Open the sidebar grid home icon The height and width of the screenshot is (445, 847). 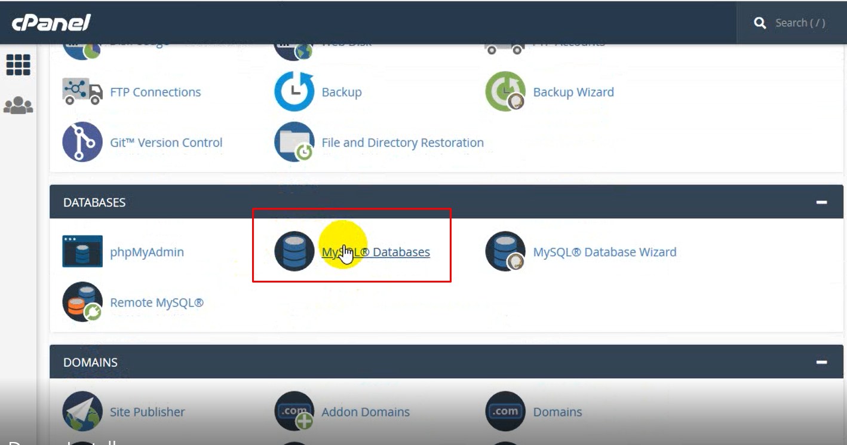pyautogui.click(x=18, y=65)
